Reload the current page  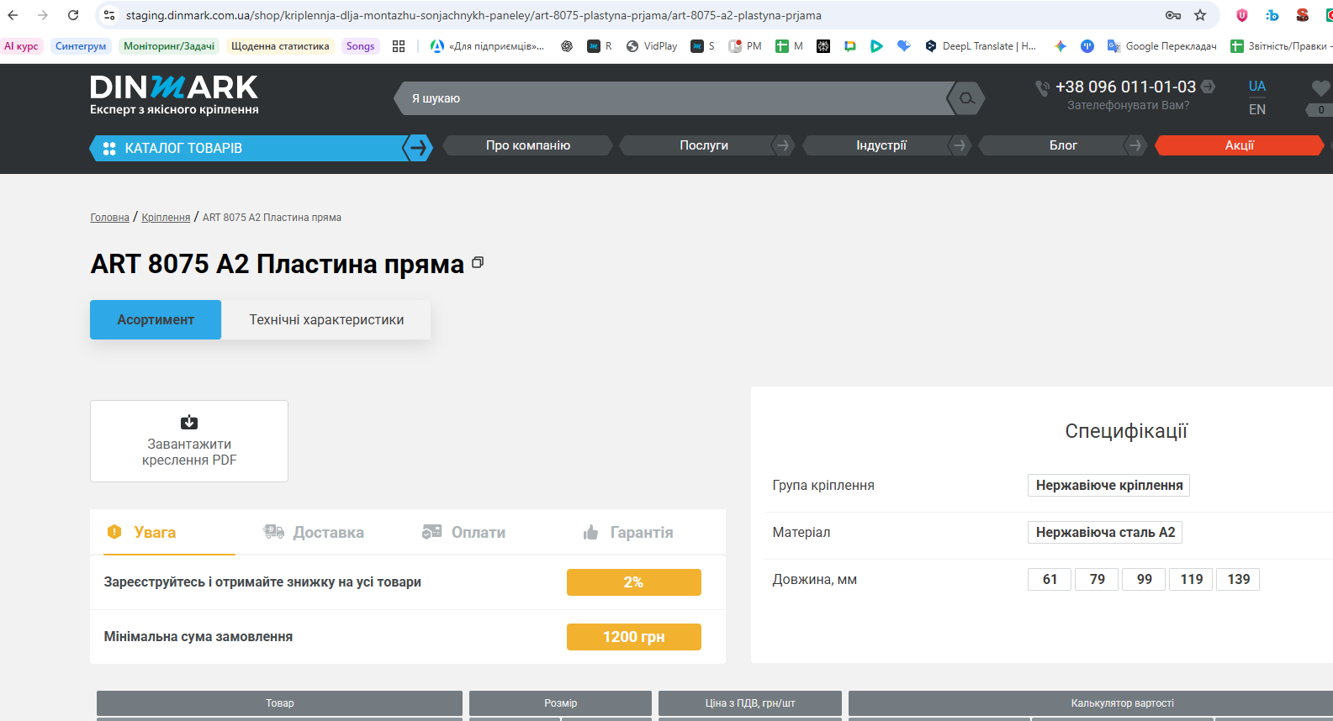73,15
